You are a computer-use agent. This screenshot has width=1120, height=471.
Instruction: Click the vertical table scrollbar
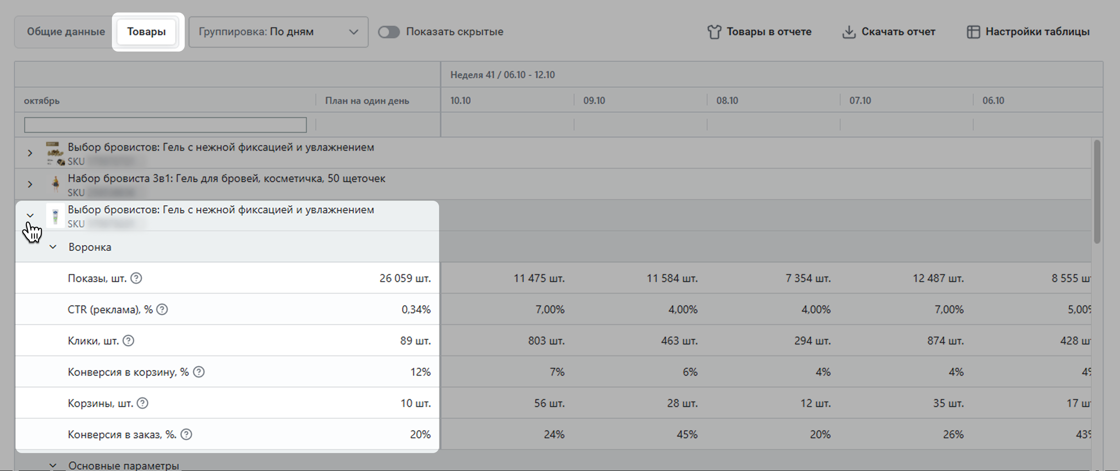1097,191
